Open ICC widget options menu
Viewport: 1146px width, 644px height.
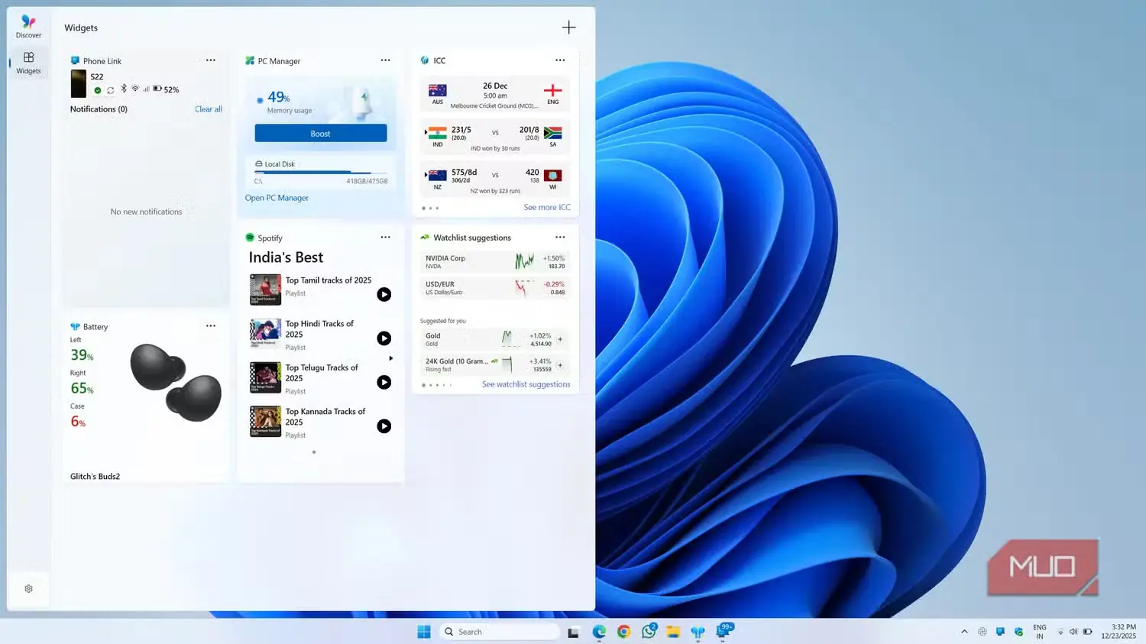coord(560,60)
